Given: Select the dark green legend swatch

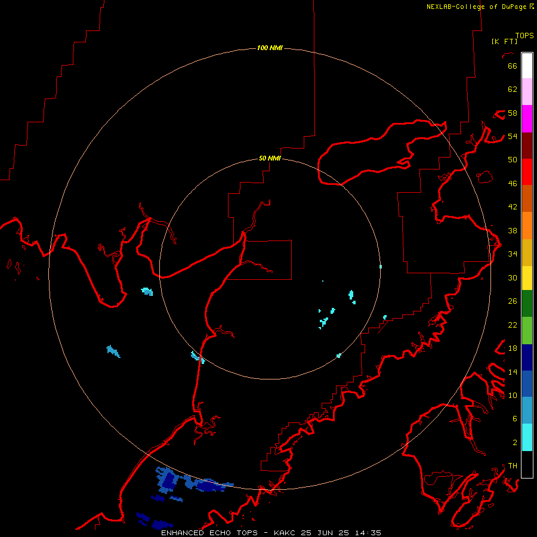Looking at the screenshot, I should point(527,304).
